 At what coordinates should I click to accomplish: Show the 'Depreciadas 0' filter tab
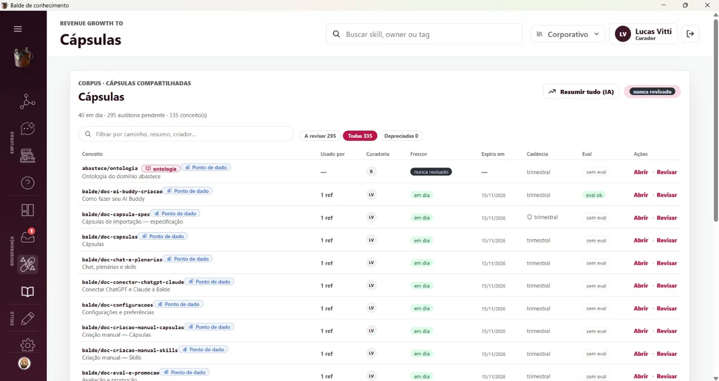pyautogui.click(x=401, y=136)
